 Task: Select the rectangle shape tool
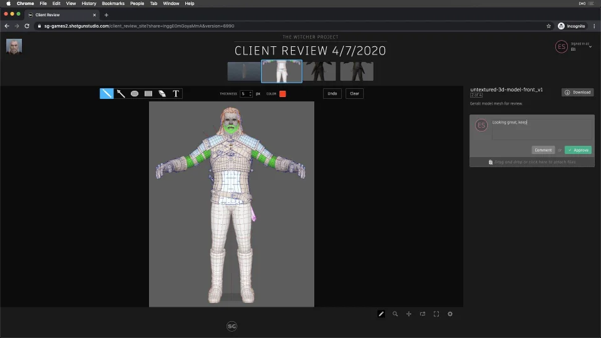pos(148,93)
